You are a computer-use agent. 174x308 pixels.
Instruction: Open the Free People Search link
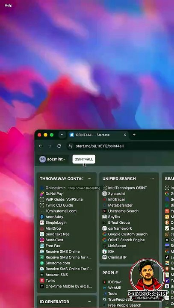coord(124,305)
